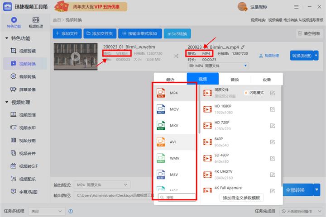Viewport: 326px width, 217px height.
Task: Collapse the 特色功能 section in sidebar
Action: tap(6, 38)
